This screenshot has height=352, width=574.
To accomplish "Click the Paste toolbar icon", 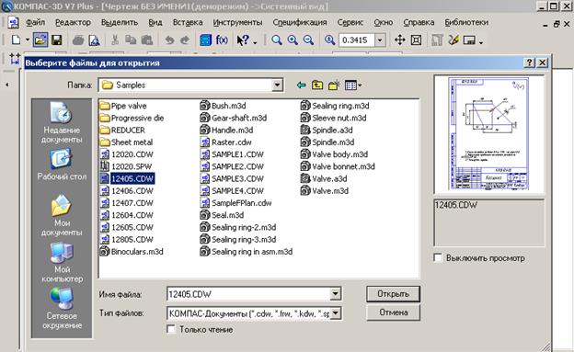I will (147, 40).
